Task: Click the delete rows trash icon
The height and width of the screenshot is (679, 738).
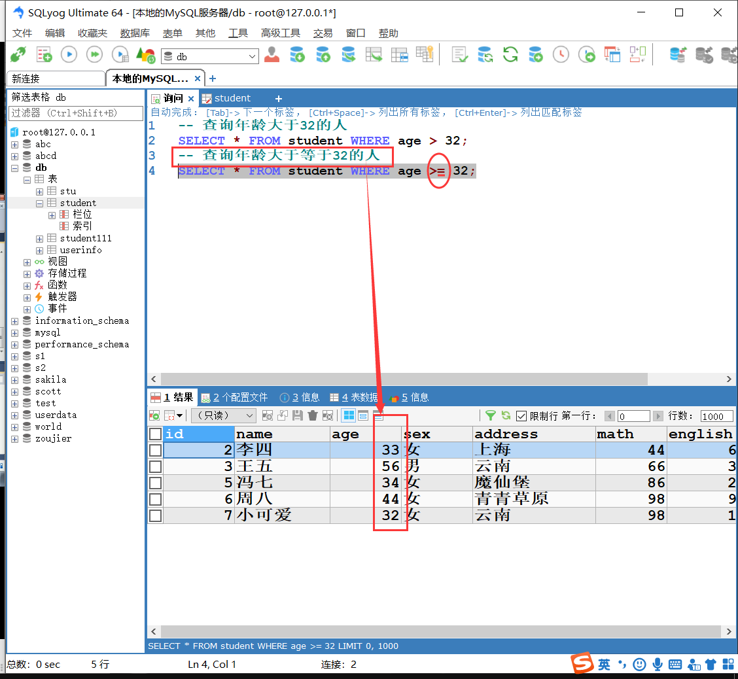Action: (313, 415)
